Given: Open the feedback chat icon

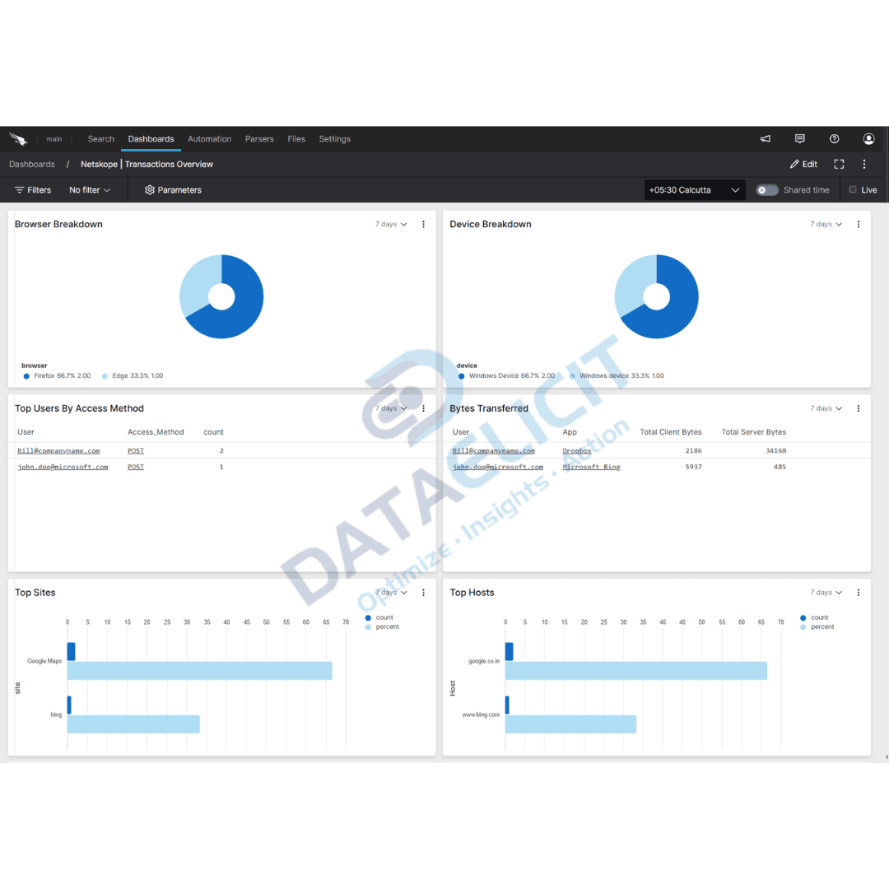Looking at the screenshot, I should click(x=799, y=138).
